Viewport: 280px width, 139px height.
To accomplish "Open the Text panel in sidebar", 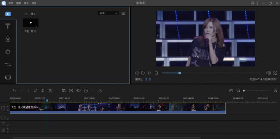I will click(8, 26).
